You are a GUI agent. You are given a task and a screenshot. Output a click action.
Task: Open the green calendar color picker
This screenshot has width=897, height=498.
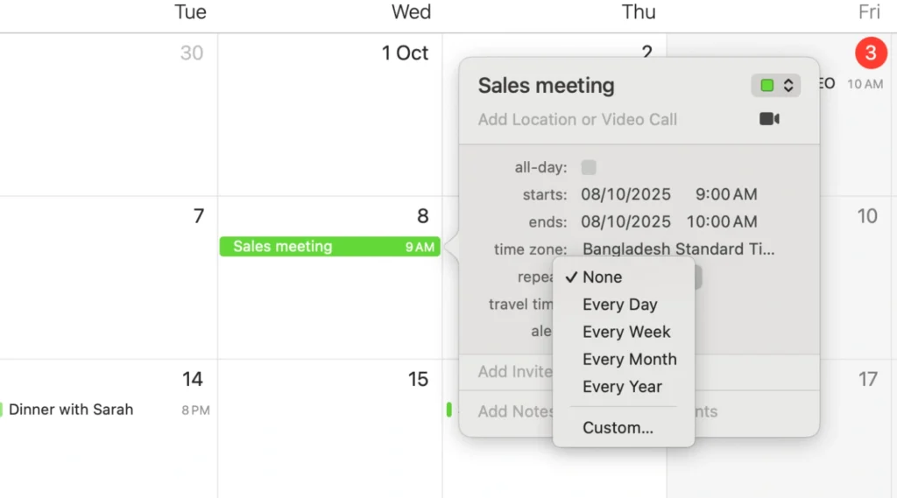click(x=776, y=85)
